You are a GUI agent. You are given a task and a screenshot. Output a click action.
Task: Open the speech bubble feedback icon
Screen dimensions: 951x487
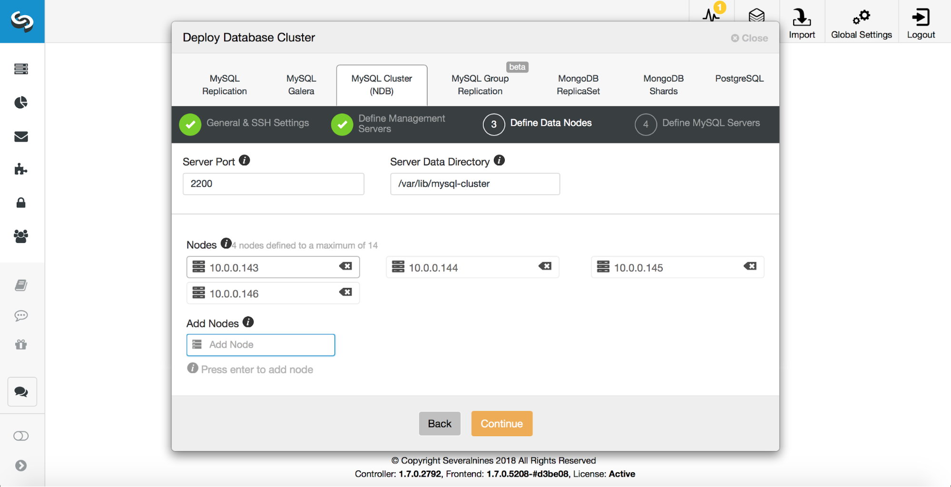(21, 315)
